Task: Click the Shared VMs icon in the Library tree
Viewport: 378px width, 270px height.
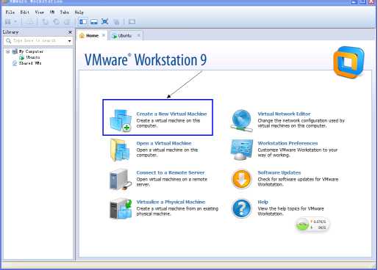Action: coord(15,63)
